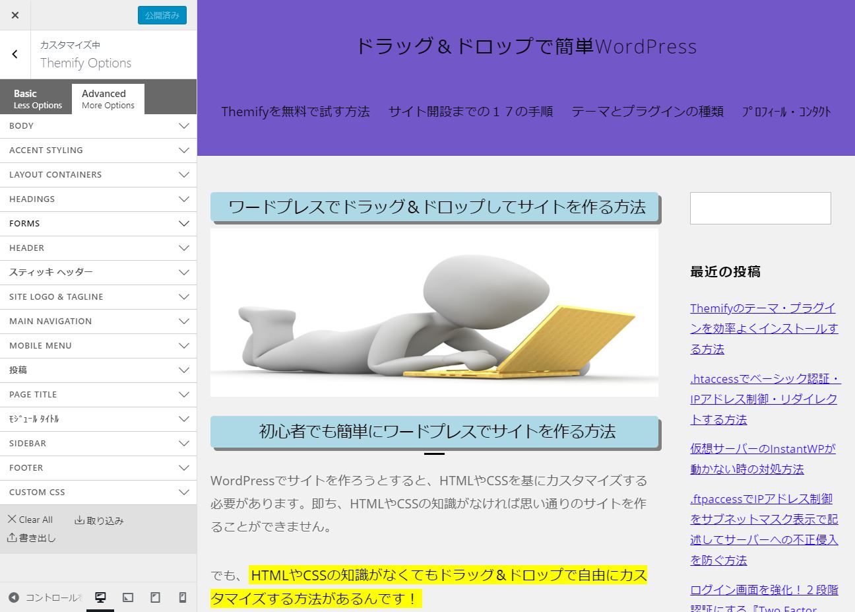Image resolution: width=855 pixels, height=612 pixels.
Task: Expand the BODY section
Action: point(98,126)
